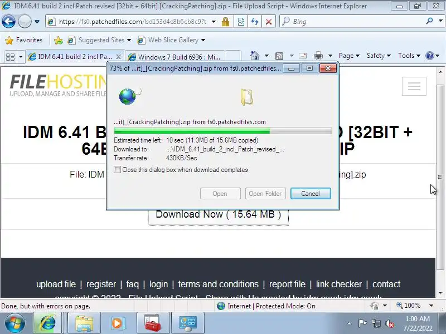
Task: Go back with the browser Back arrow
Action: click(8, 22)
